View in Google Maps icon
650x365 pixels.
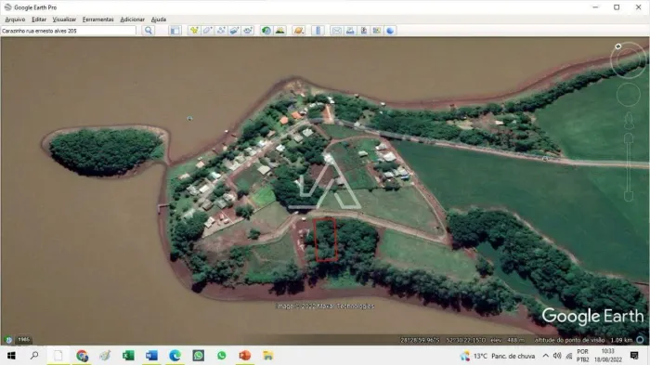point(377,31)
